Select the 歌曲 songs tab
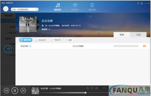 click(x=122, y=35)
